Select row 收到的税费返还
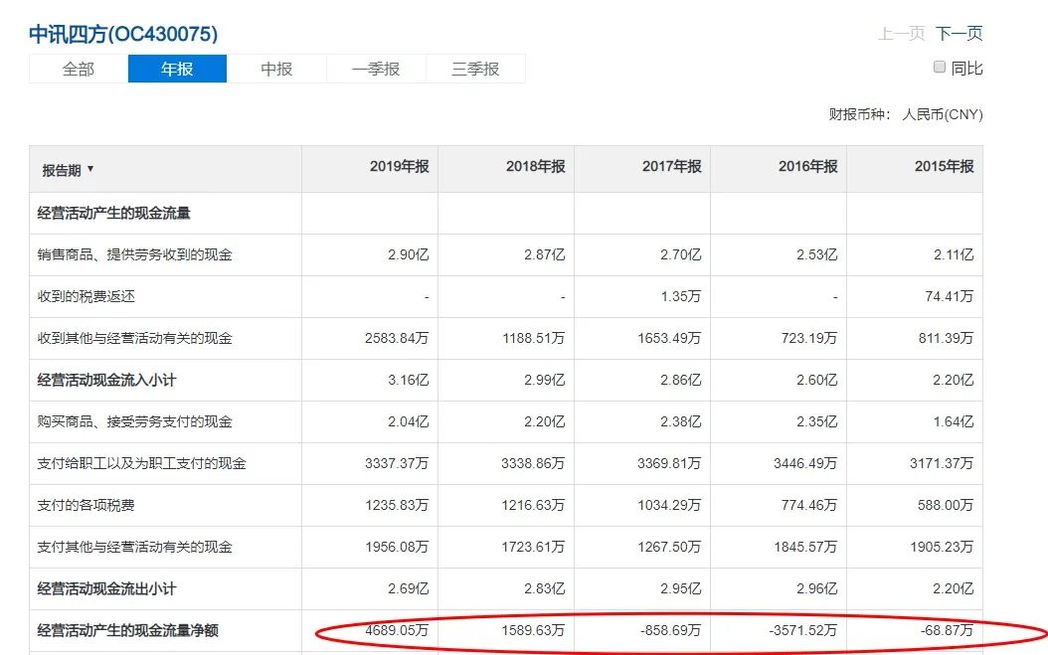The width and height of the screenshot is (1048, 655). click(506, 296)
